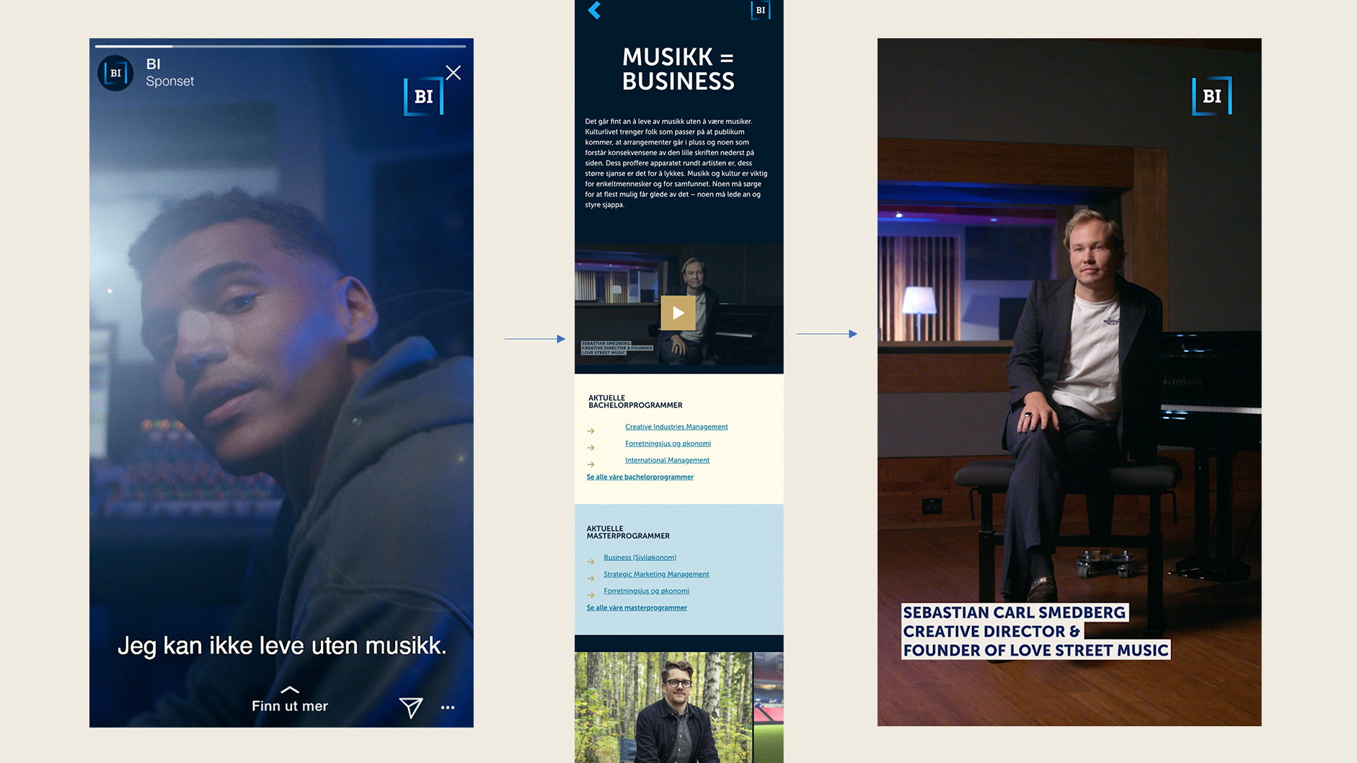This screenshot has height=763, width=1357.
Task: Click Se alle våre masterprogrammer
Action: coord(637,607)
